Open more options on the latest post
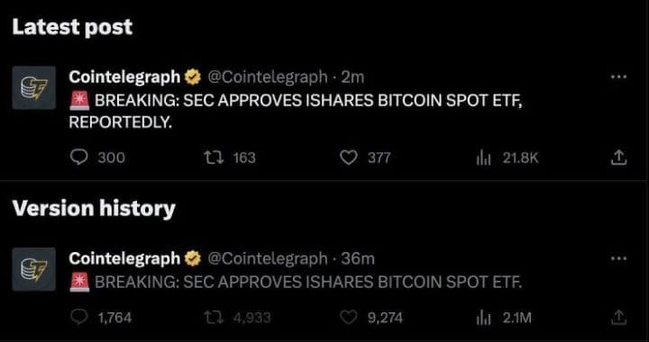The image size is (649, 342). click(x=618, y=76)
